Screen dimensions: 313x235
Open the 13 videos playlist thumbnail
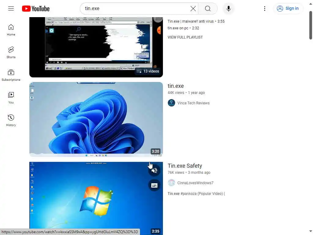click(96, 47)
